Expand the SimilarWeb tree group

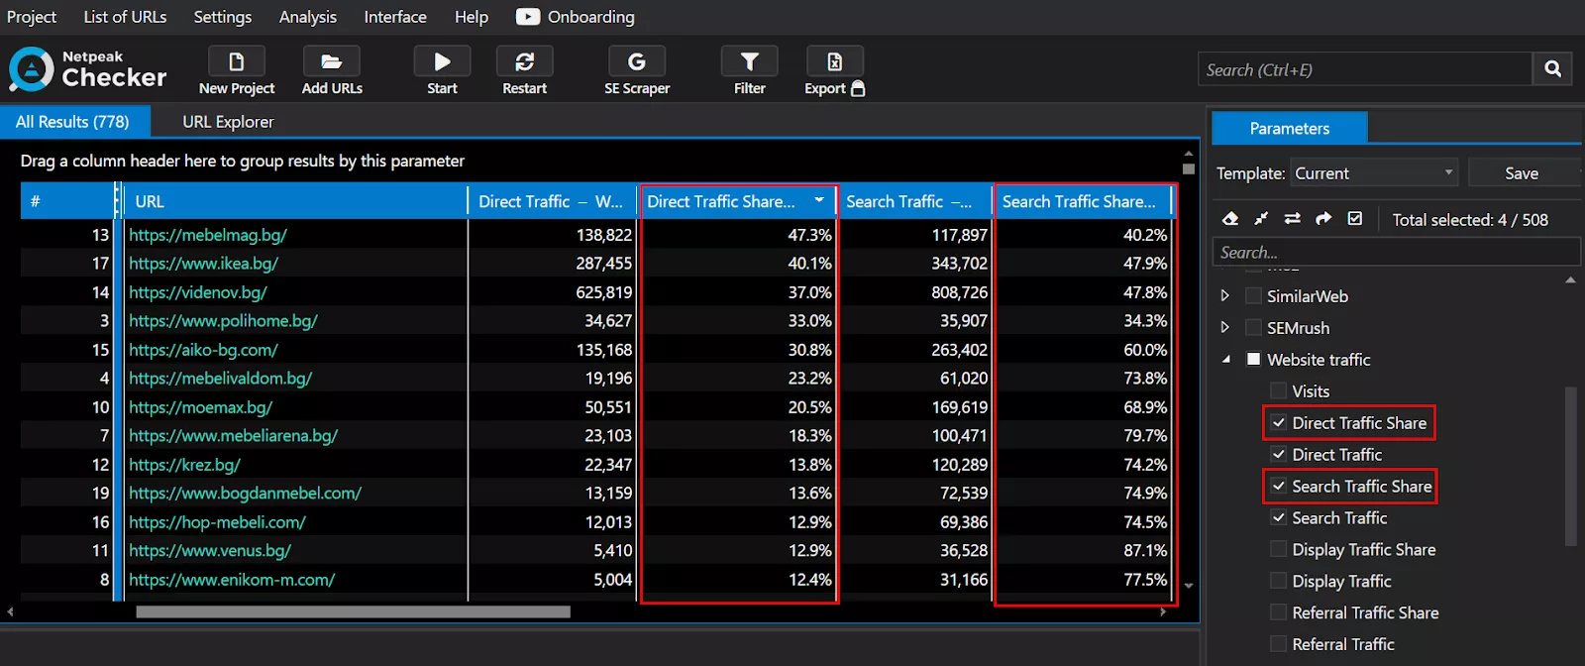(1225, 296)
